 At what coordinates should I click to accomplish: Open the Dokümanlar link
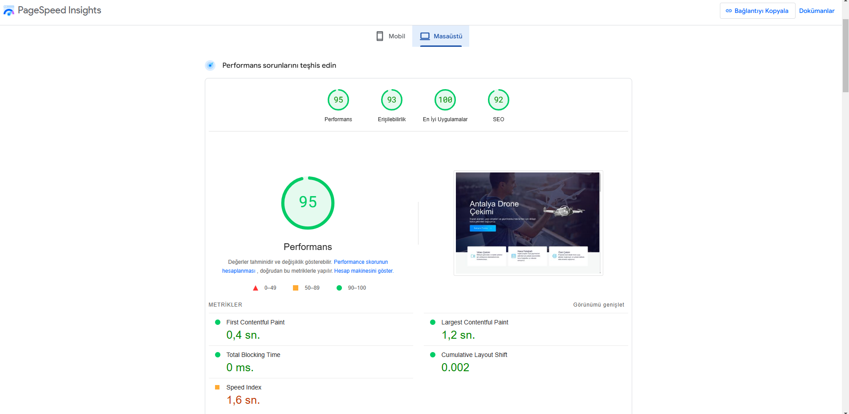817,11
